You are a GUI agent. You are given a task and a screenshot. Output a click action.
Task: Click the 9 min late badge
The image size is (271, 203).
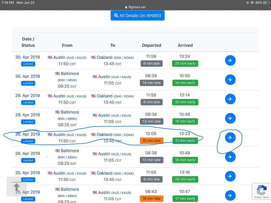(x=151, y=64)
